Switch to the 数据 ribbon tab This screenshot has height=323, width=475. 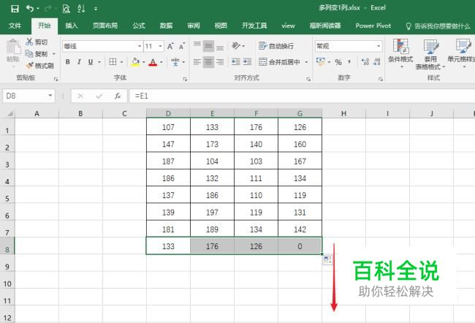(166, 26)
